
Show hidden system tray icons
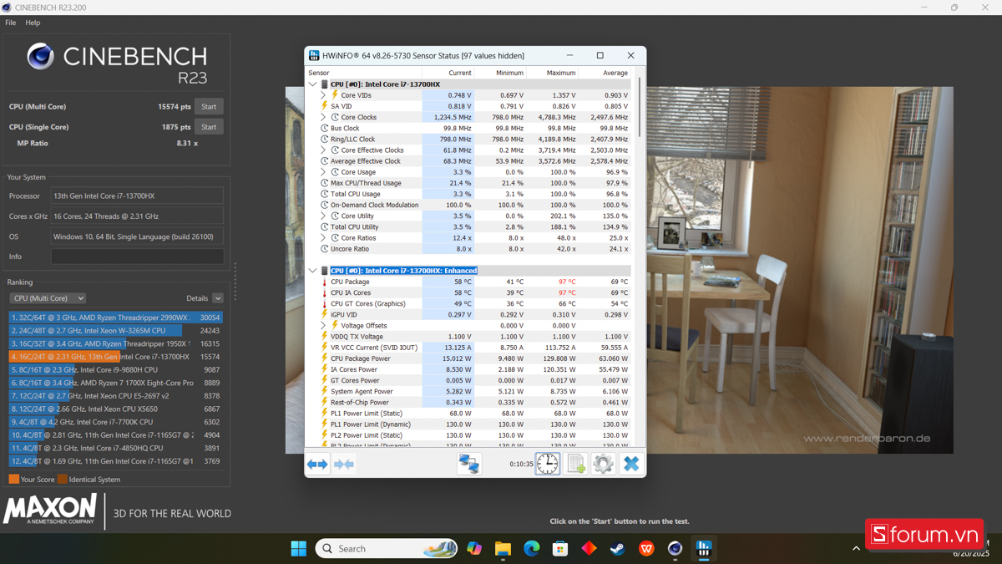(856, 549)
